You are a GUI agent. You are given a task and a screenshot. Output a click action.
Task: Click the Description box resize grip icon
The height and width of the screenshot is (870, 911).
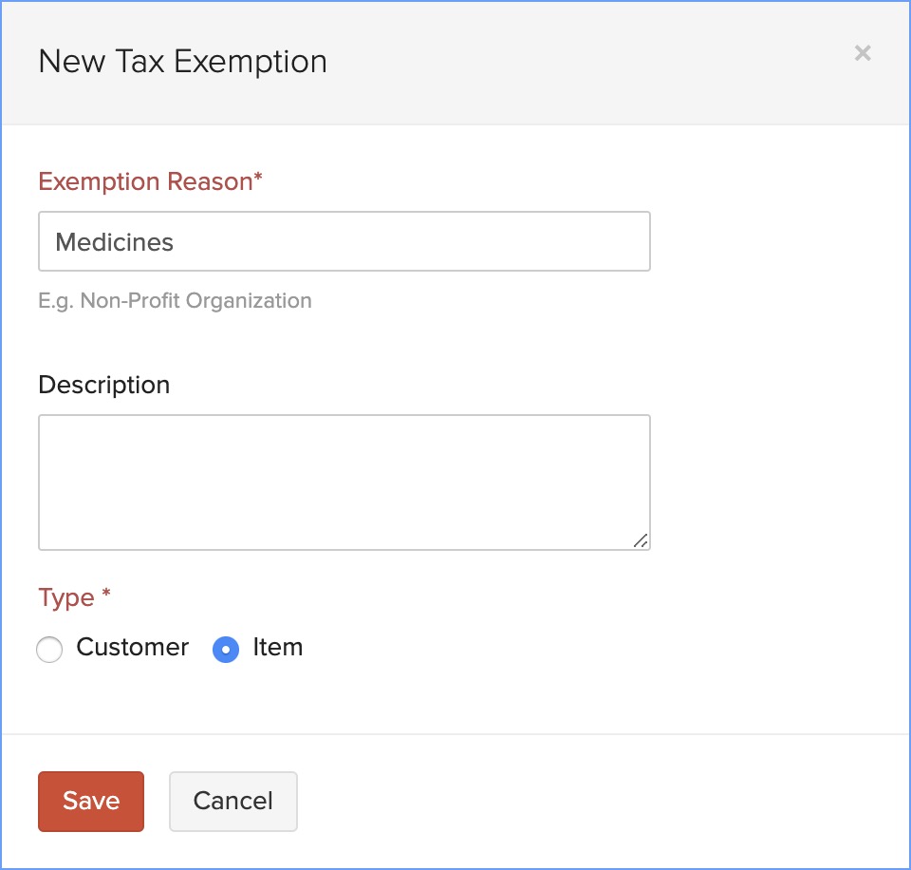[x=641, y=540]
